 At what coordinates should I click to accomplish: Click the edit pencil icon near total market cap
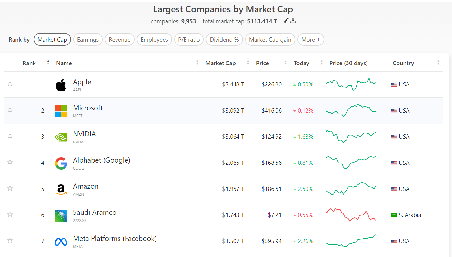(x=286, y=21)
